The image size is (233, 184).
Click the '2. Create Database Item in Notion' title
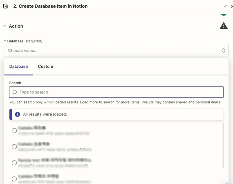(50, 6)
